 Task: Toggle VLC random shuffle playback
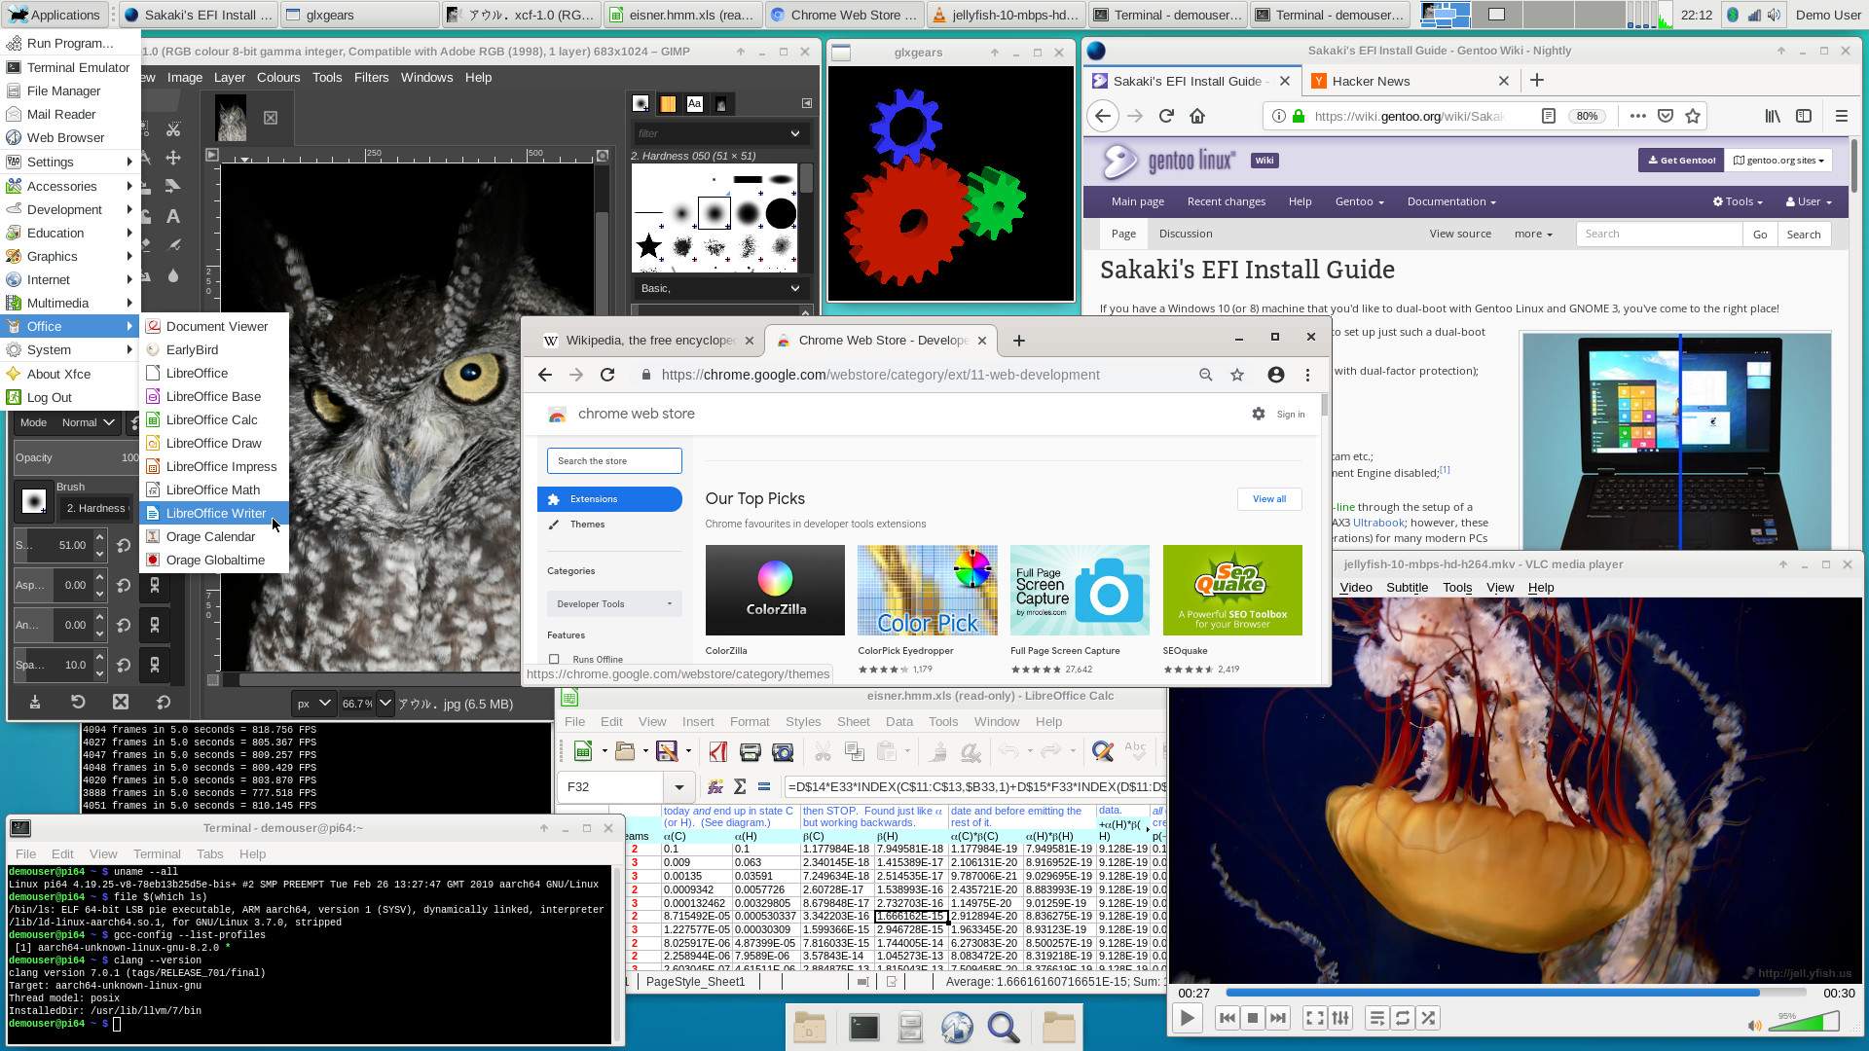(x=1428, y=1018)
